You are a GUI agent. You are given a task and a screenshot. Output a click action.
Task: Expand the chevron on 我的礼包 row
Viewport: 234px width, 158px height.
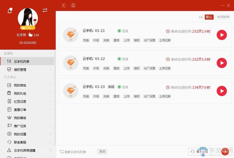[51, 93]
